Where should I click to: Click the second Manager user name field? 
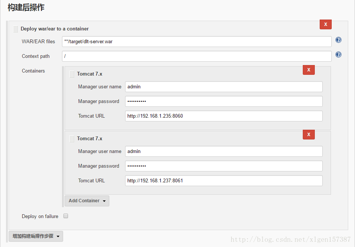pyautogui.click(x=224, y=151)
